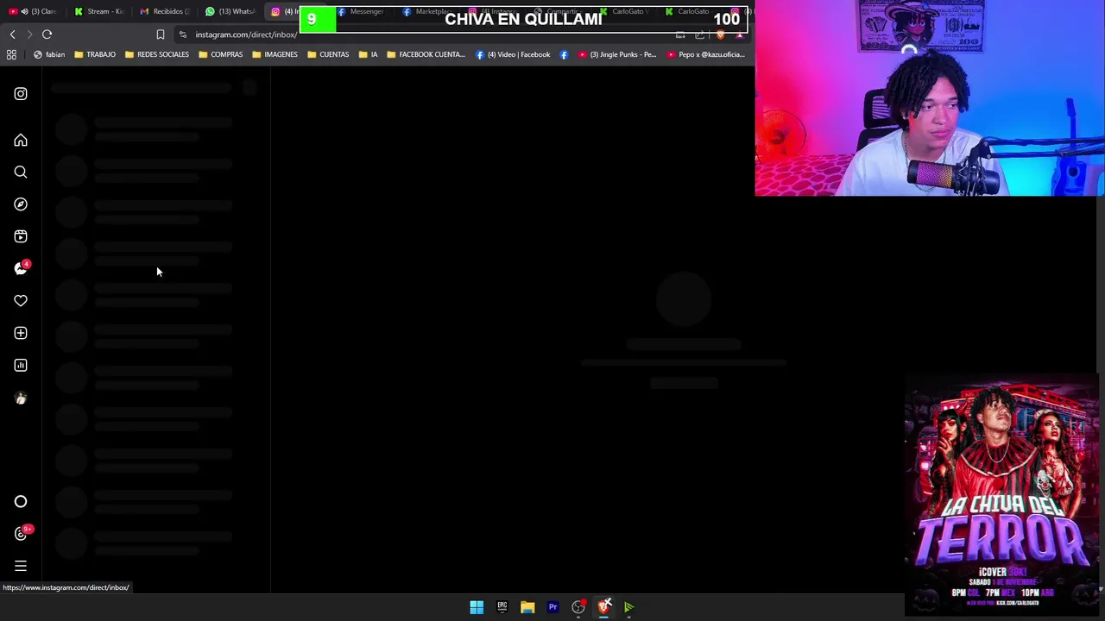Click the La Chiva del Terror poster
1105x621 pixels.
(1001, 496)
